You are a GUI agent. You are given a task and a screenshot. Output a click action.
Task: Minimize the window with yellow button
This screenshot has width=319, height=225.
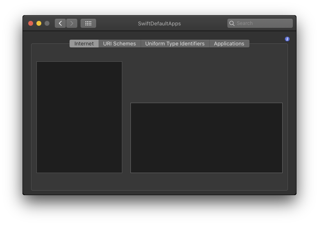(39, 23)
